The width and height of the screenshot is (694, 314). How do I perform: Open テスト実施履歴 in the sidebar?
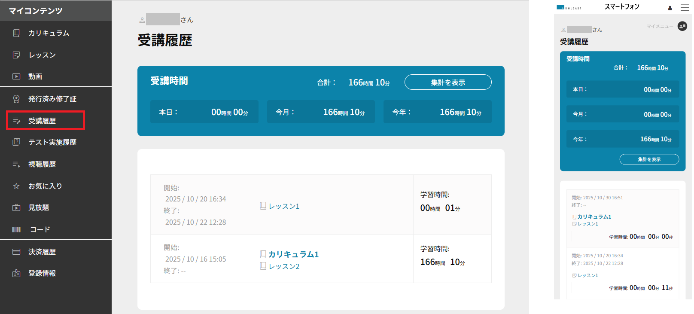tap(52, 142)
